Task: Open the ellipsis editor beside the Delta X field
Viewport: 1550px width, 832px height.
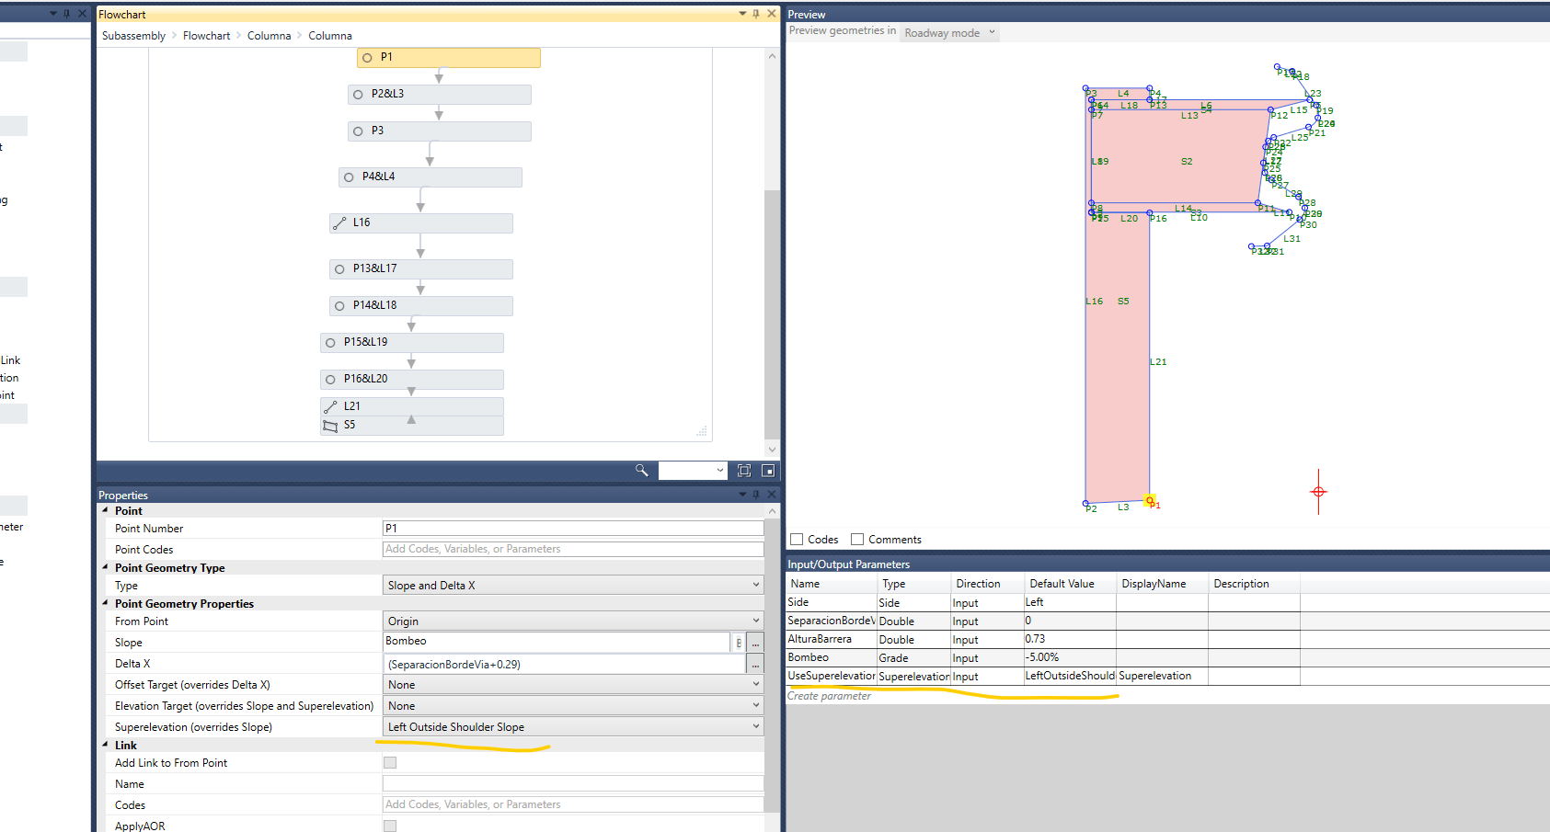Action: pos(755,664)
